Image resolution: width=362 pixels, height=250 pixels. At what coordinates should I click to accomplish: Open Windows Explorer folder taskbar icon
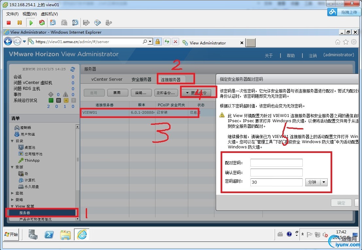click(x=65, y=235)
